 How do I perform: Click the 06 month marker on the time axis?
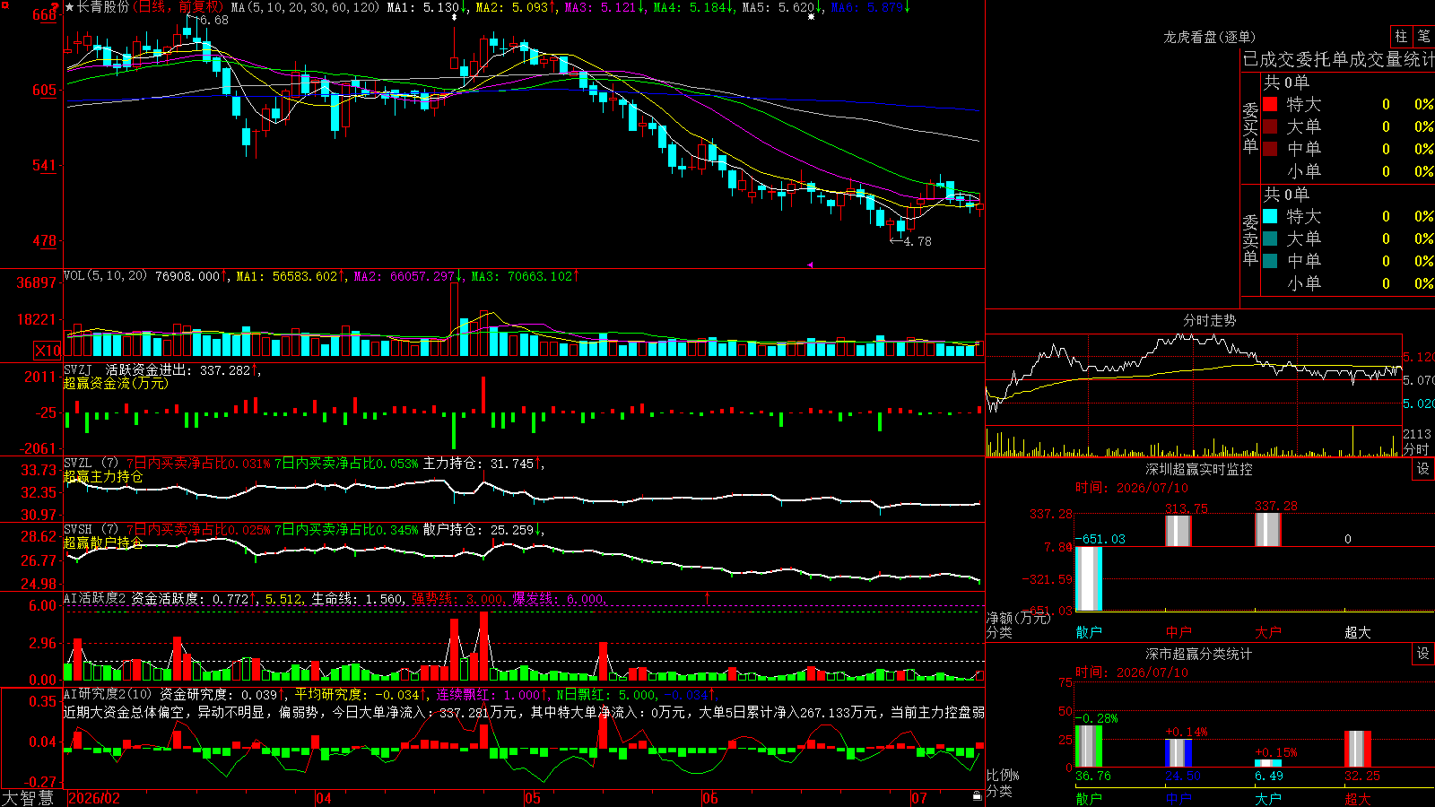pyautogui.click(x=710, y=798)
